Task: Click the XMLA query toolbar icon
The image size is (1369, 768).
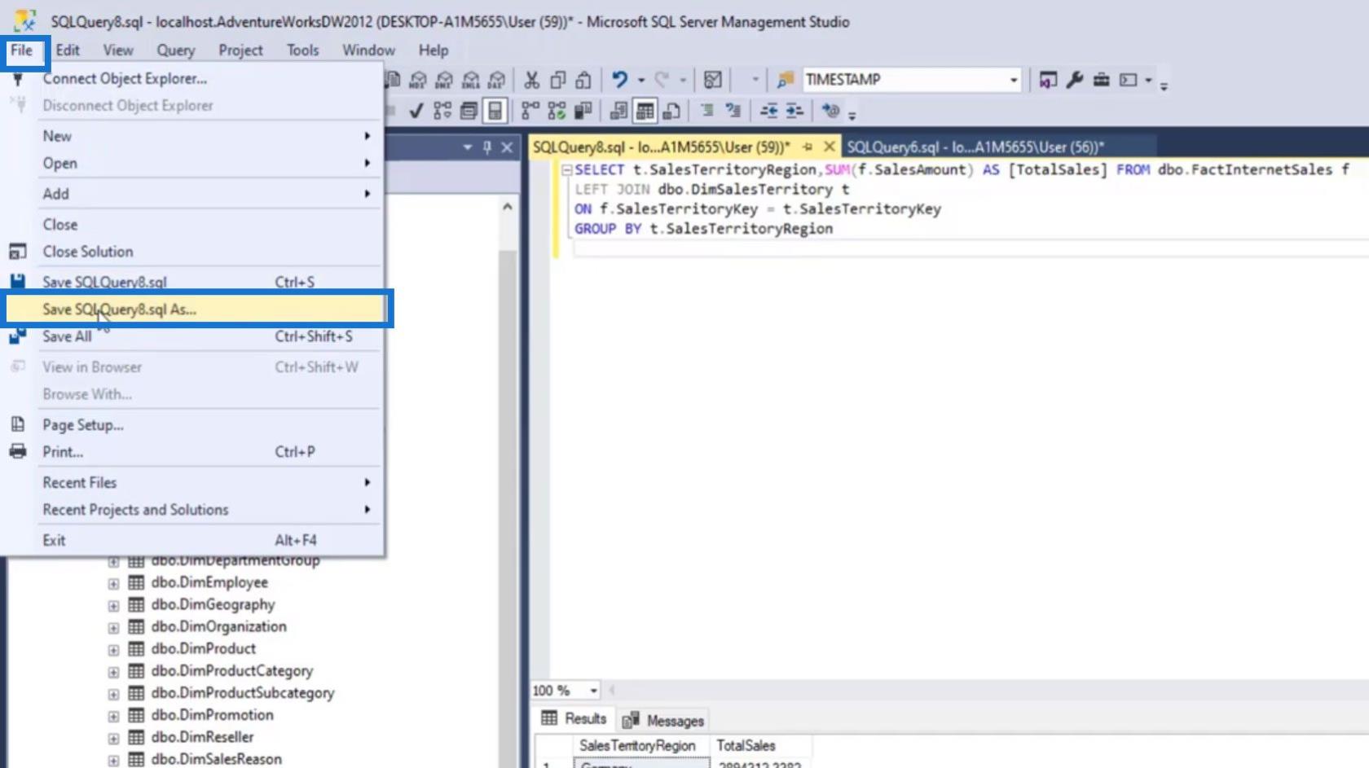Action: pos(471,80)
